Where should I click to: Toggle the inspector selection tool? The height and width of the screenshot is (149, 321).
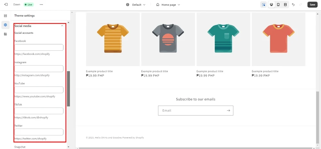pos(264,5)
